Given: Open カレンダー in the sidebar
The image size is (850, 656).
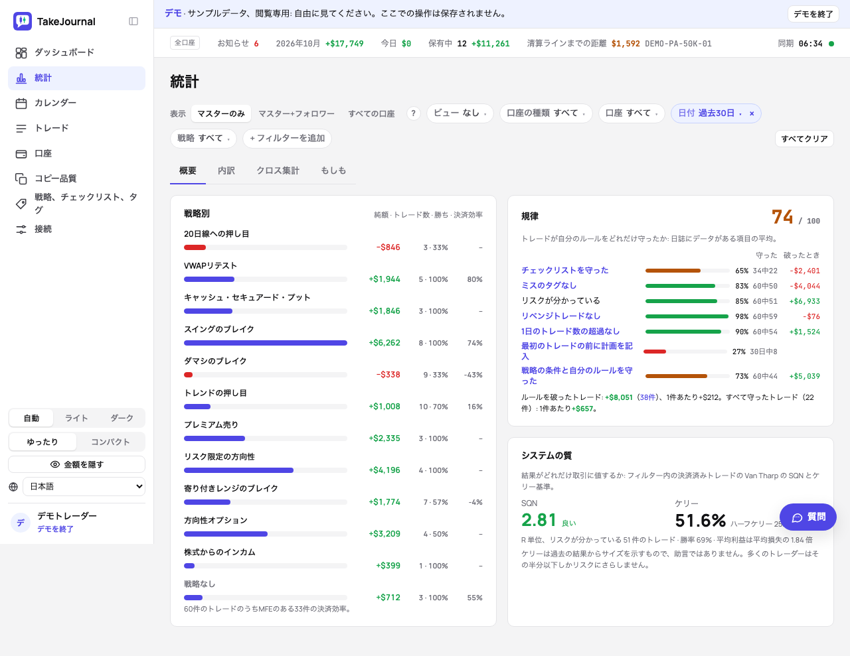Looking at the screenshot, I should tap(77, 103).
